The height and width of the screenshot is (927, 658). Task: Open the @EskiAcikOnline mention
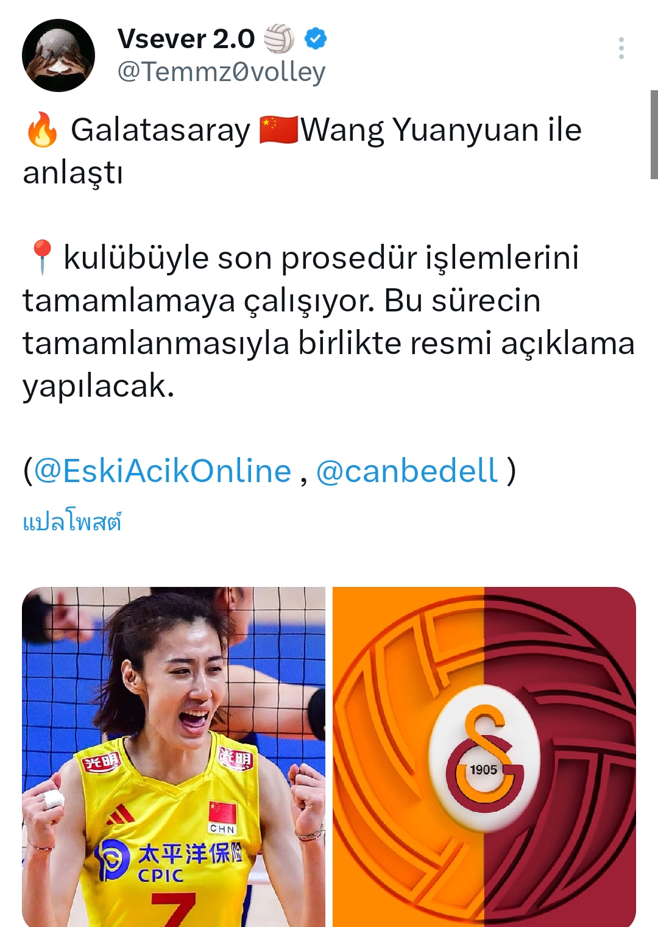click(163, 471)
